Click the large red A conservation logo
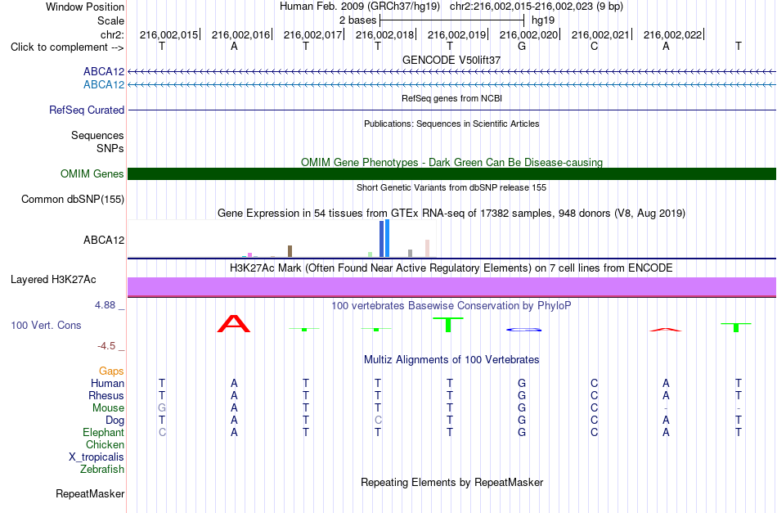777x513 pixels. point(234,323)
